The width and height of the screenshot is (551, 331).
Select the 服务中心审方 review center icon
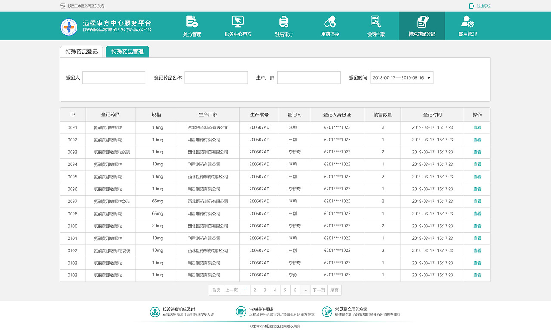(237, 26)
